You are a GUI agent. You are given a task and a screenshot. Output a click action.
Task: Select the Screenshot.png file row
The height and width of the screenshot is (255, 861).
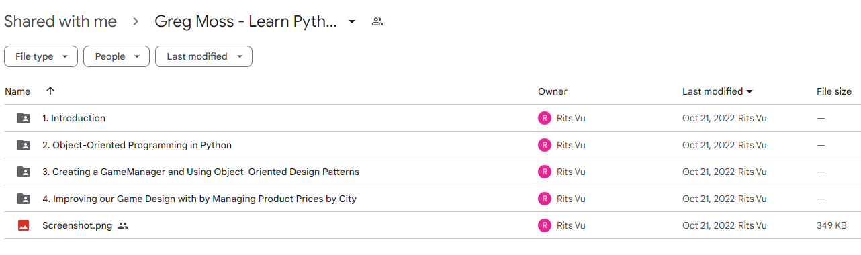click(430, 225)
